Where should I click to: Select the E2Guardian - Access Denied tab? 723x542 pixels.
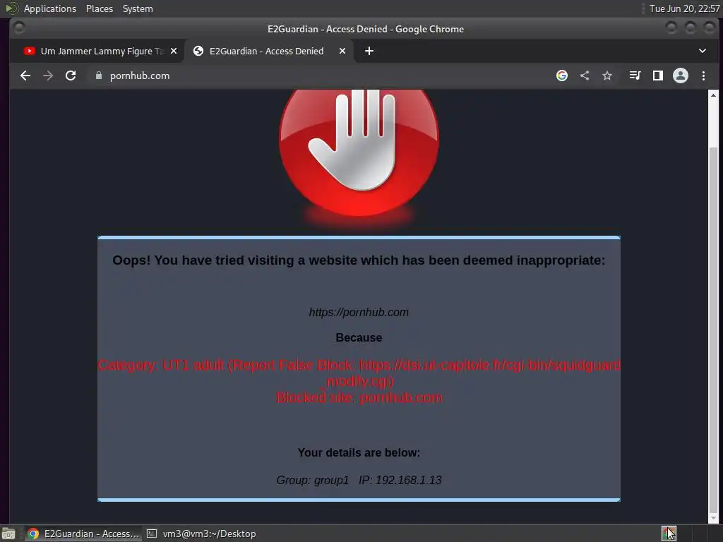click(269, 51)
